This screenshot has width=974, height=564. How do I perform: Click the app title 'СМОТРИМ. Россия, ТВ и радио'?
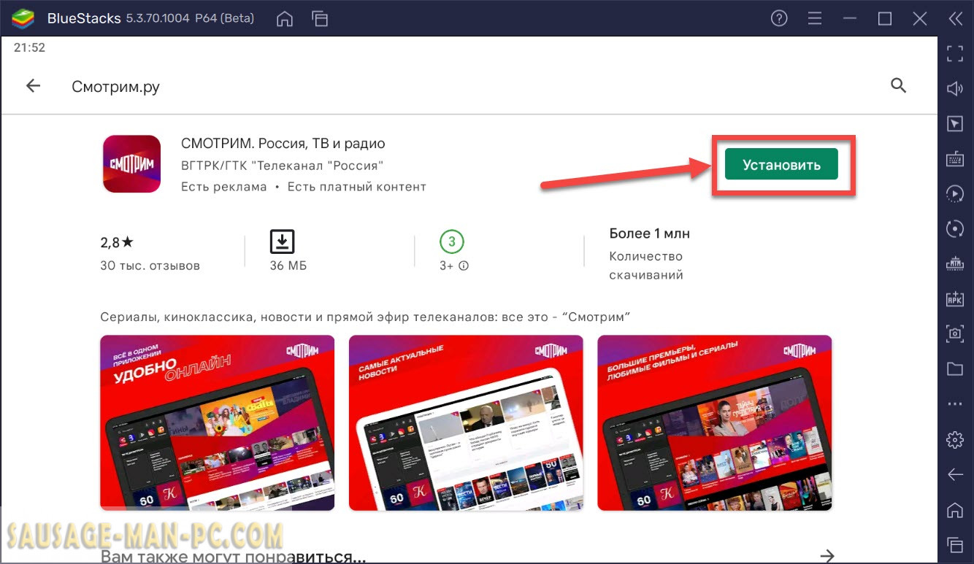[283, 144]
